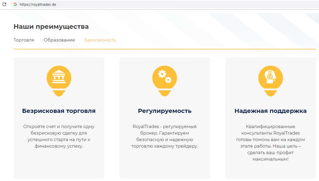
Task: Select the Безопасность tab
Action: tap(100, 40)
